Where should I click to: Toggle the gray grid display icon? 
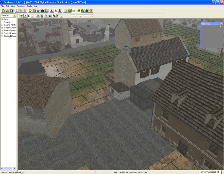[65, 11]
